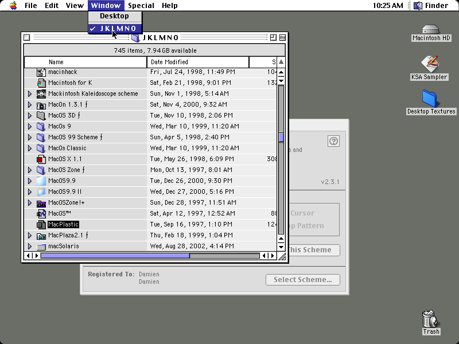Click the menu bar clock 10:25 AM
459x344 pixels.
(388, 5)
